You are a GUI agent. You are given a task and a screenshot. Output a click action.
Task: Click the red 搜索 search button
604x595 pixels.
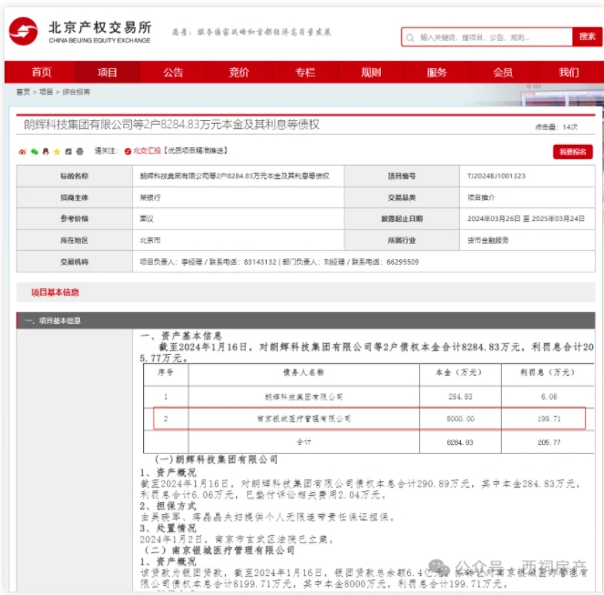(587, 37)
